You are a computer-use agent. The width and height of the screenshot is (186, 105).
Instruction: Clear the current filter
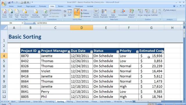(x=84, y=10)
